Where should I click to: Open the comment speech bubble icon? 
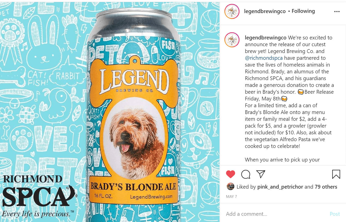click(246, 174)
